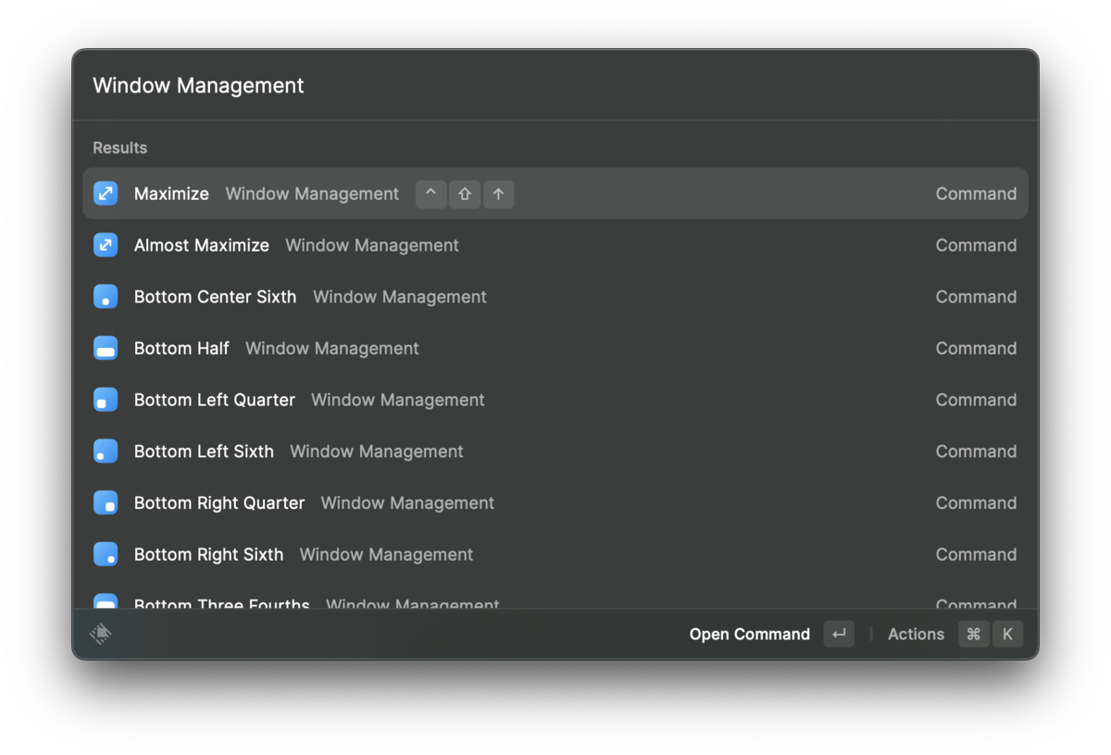Viewport: 1111px width, 755px height.
Task: Open the Actions panel
Action: (x=916, y=634)
